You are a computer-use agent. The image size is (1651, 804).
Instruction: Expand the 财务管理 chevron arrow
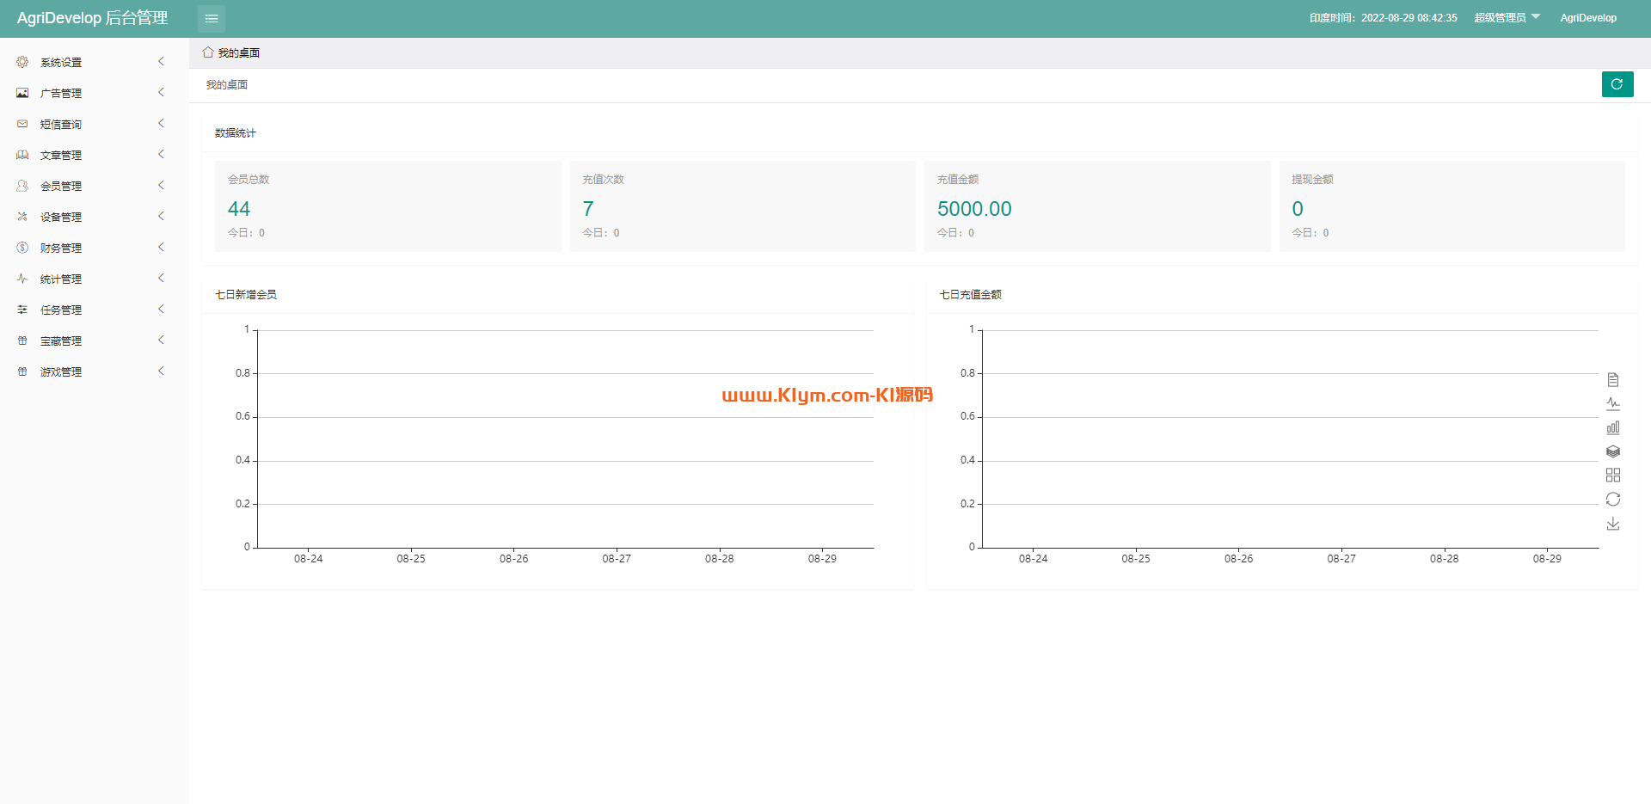coord(161,248)
